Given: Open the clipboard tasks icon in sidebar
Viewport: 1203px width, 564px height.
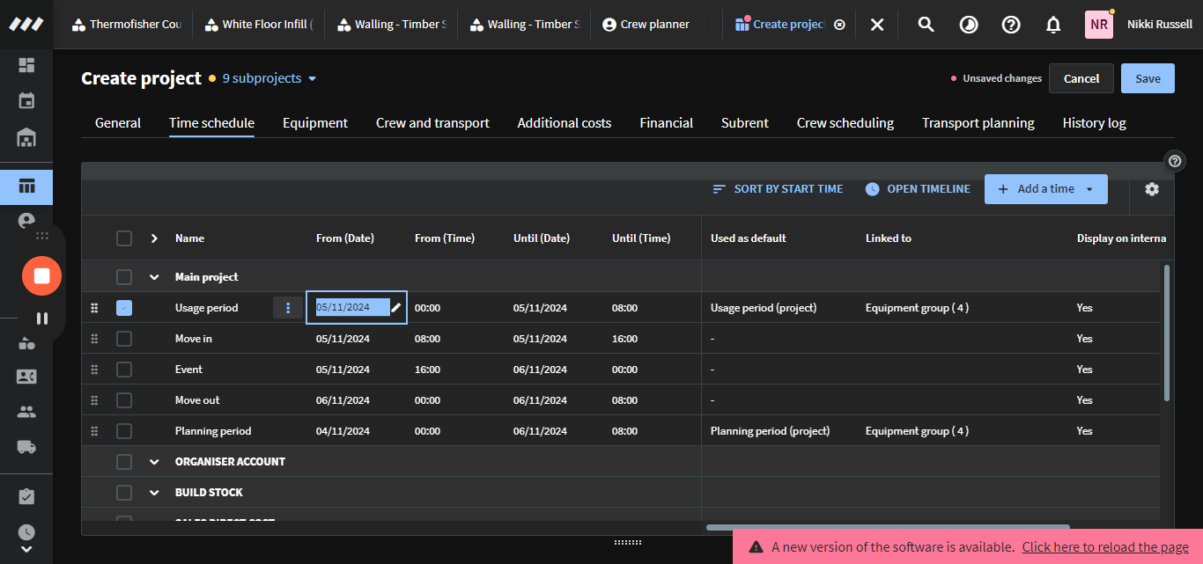Looking at the screenshot, I should [26, 497].
